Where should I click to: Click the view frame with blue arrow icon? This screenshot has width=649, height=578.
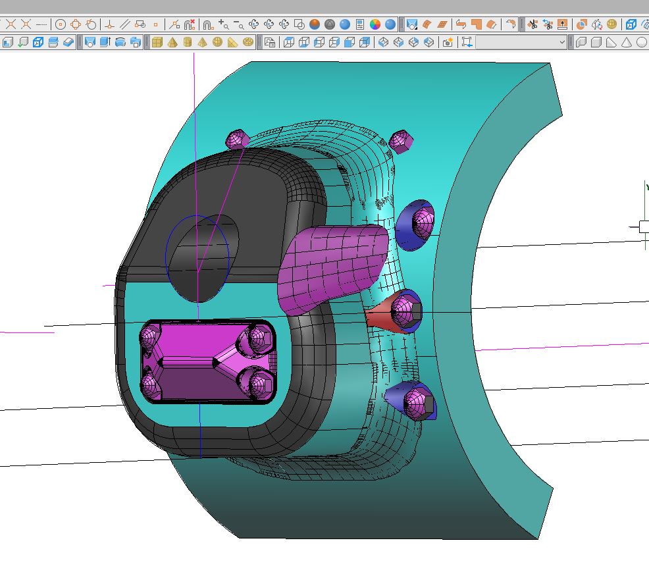pyautogui.click(x=467, y=42)
